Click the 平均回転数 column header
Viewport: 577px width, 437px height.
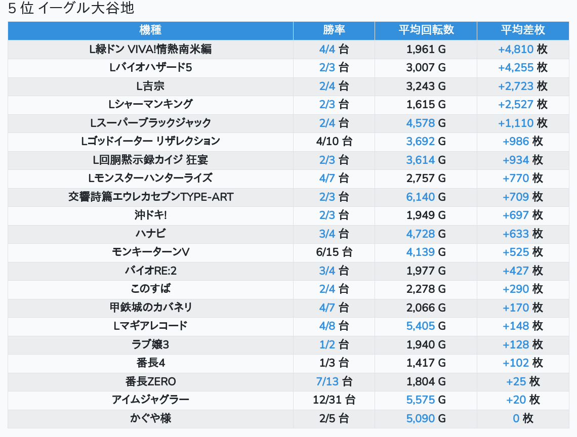[x=426, y=30]
